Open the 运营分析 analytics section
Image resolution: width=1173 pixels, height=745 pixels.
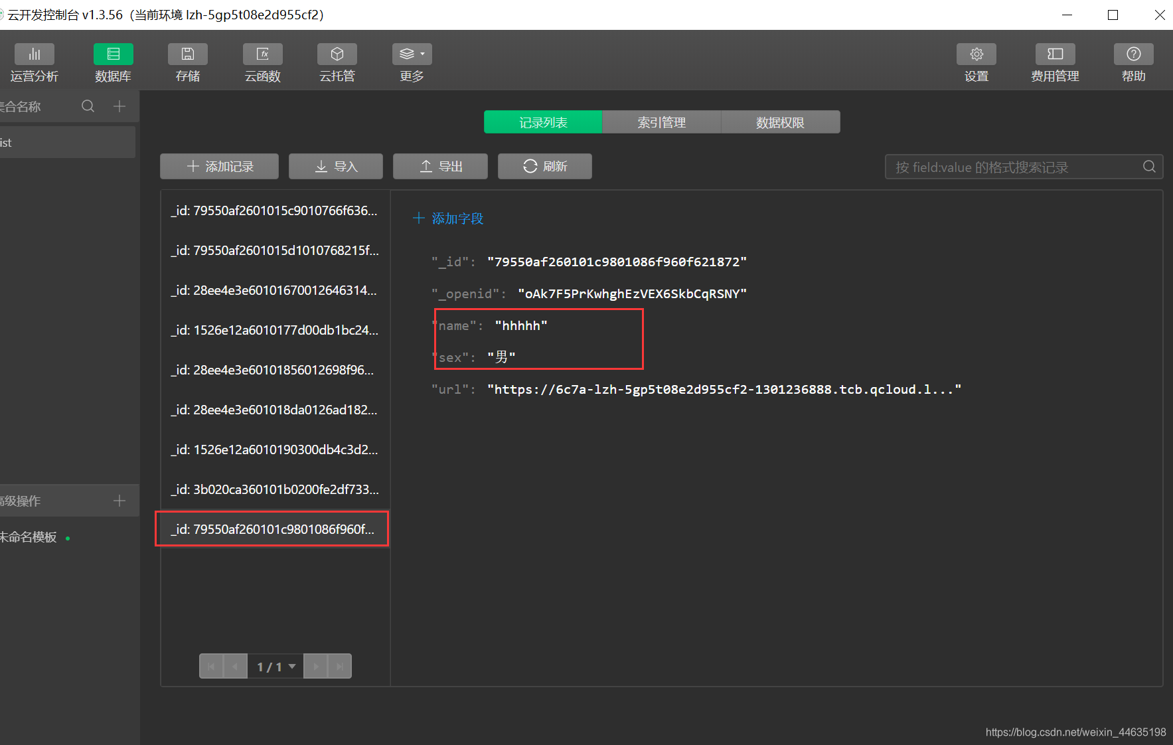click(x=35, y=63)
